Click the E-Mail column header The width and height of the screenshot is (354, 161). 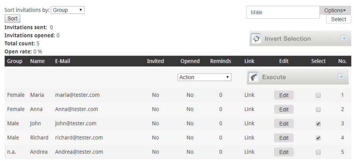[x=63, y=61]
